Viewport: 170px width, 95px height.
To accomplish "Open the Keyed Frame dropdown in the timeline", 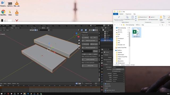I will (90, 83).
